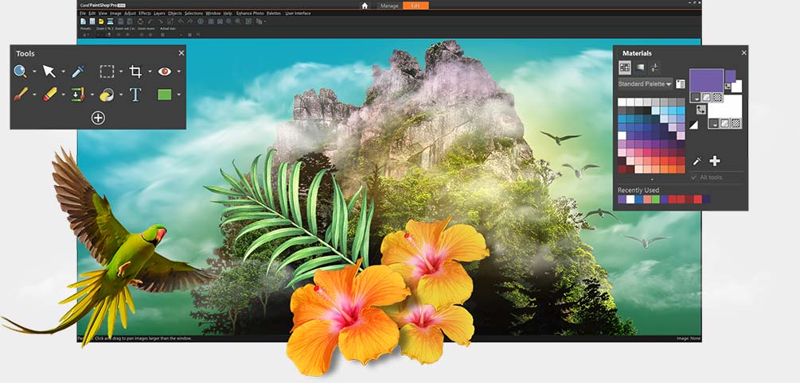The image size is (800, 383).
Task: Toggle foreground material texture button
Action: [706, 97]
